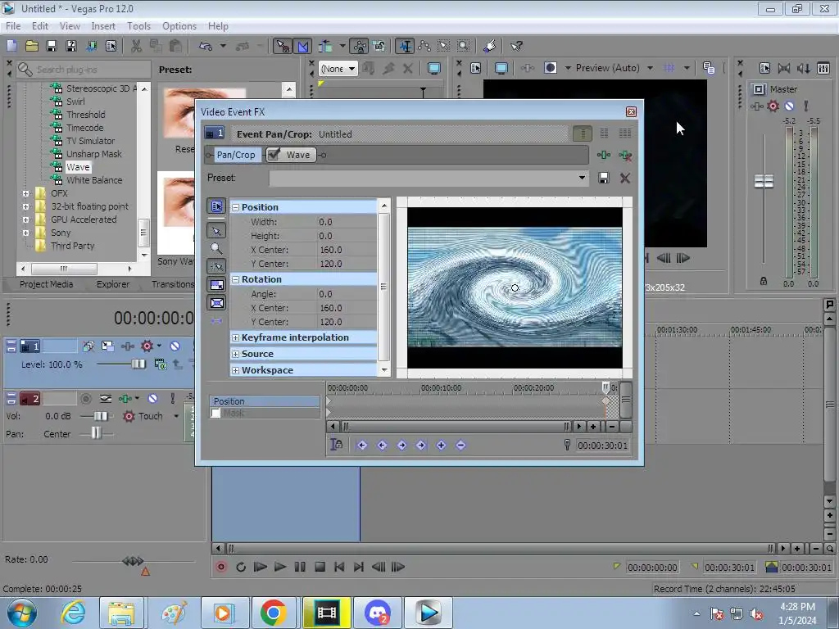
Task: Switch to the Project Media tab
Action: pyautogui.click(x=46, y=284)
